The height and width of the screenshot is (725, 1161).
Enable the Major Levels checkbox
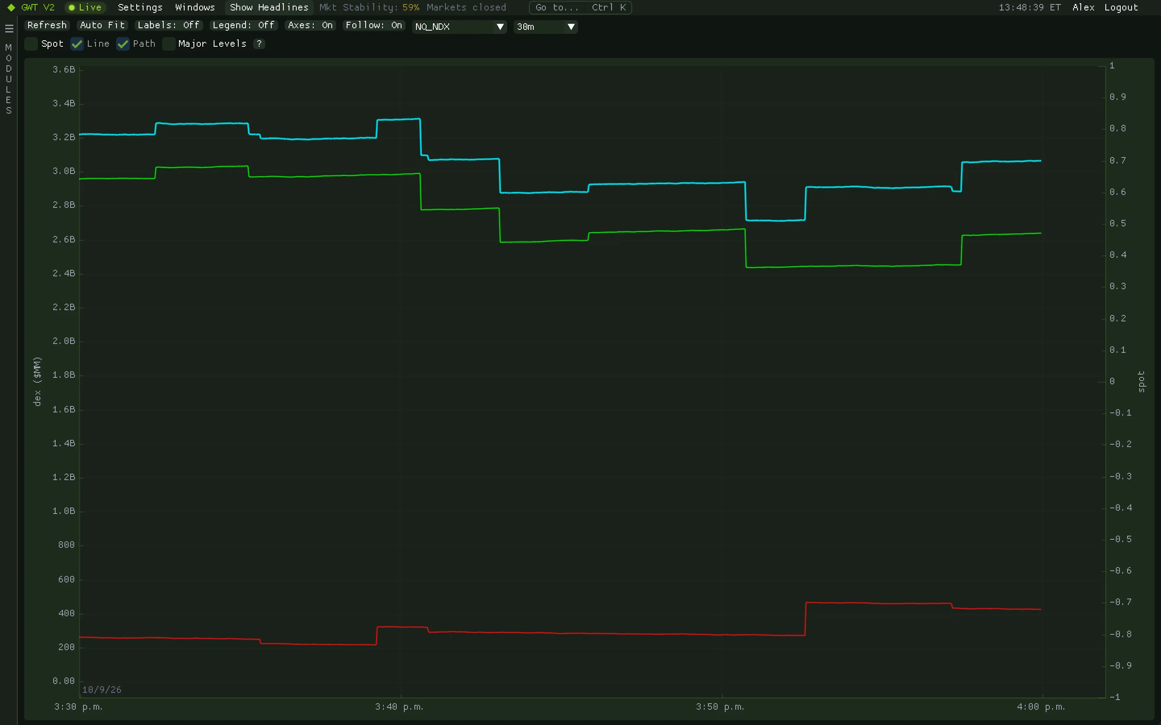click(x=169, y=43)
